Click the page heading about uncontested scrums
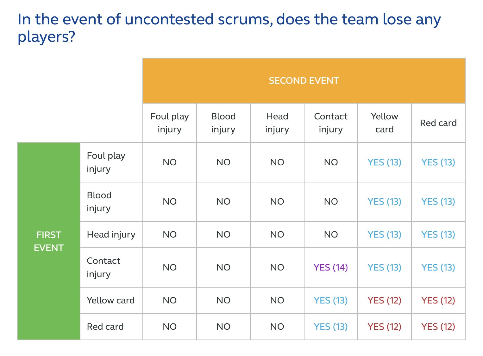Image resolution: width=483 pixels, height=356 pixels. click(x=229, y=28)
